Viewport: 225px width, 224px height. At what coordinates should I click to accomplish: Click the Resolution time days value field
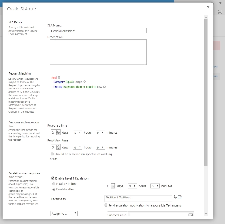click(54, 147)
